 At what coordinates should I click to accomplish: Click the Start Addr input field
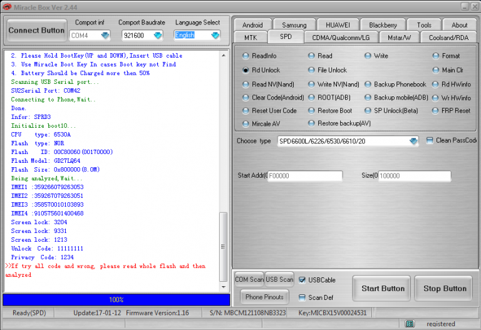305,177
